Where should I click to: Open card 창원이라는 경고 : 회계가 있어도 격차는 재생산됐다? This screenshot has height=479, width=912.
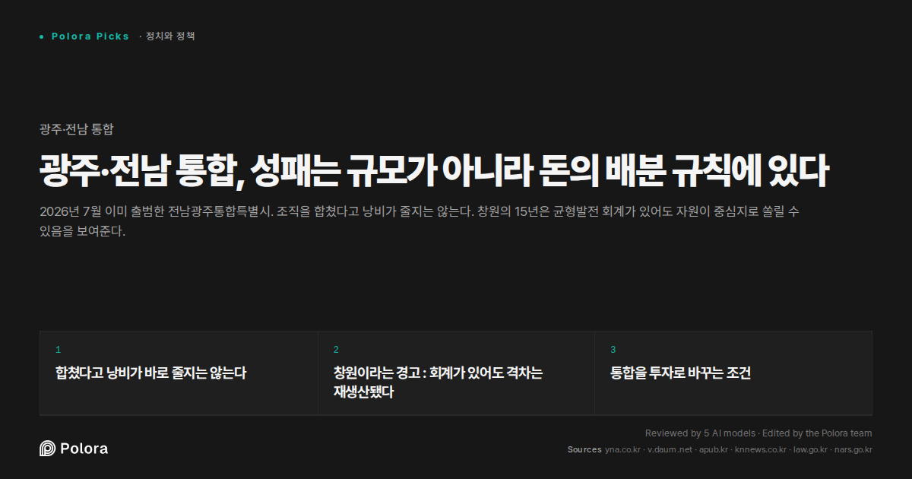[456, 373]
